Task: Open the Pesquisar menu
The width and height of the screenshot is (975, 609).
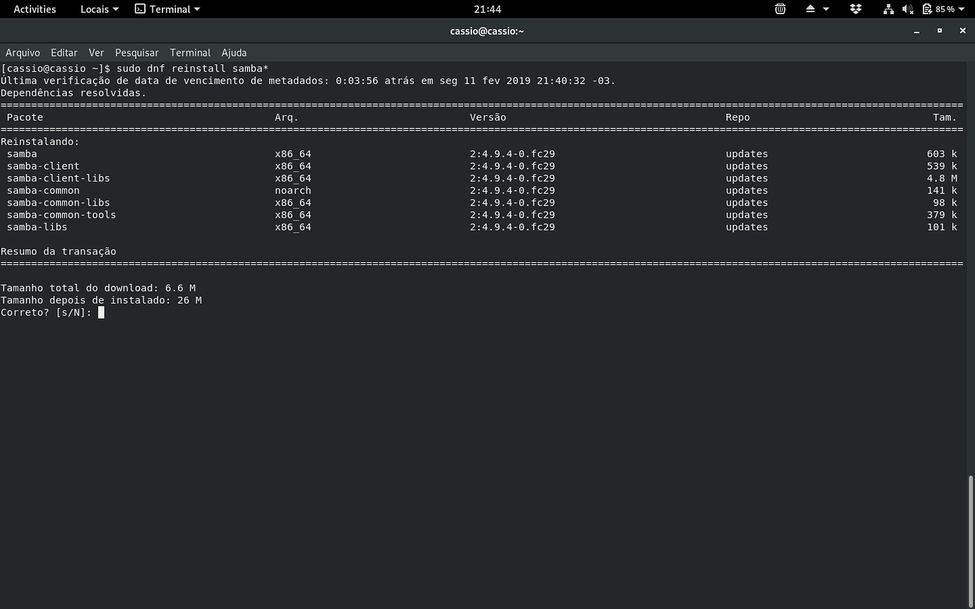Action: pyautogui.click(x=136, y=53)
